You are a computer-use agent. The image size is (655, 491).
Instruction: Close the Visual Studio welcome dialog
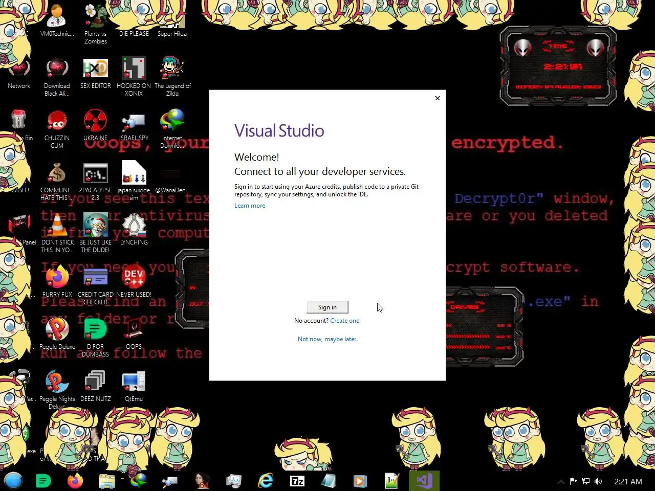[x=438, y=98]
